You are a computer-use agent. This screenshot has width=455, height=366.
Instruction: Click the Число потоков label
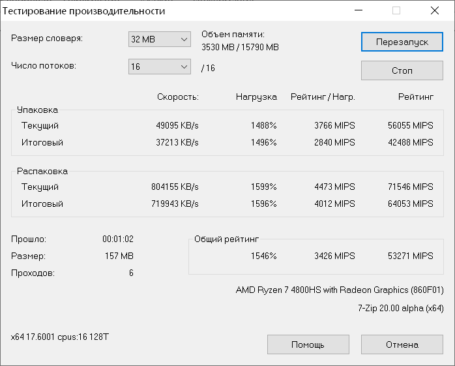[44, 66]
